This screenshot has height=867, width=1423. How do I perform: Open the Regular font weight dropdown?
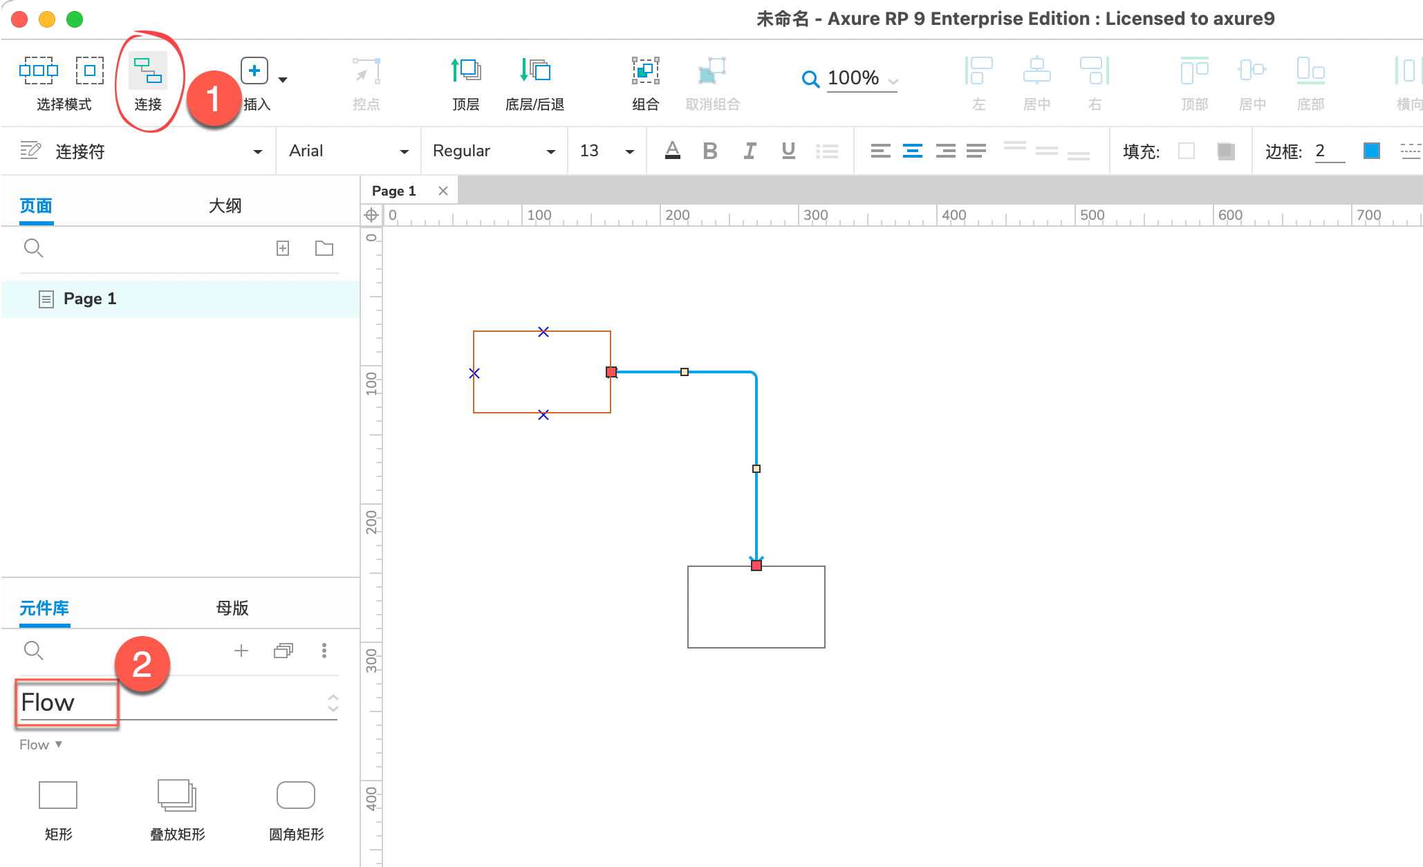tap(551, 151)
